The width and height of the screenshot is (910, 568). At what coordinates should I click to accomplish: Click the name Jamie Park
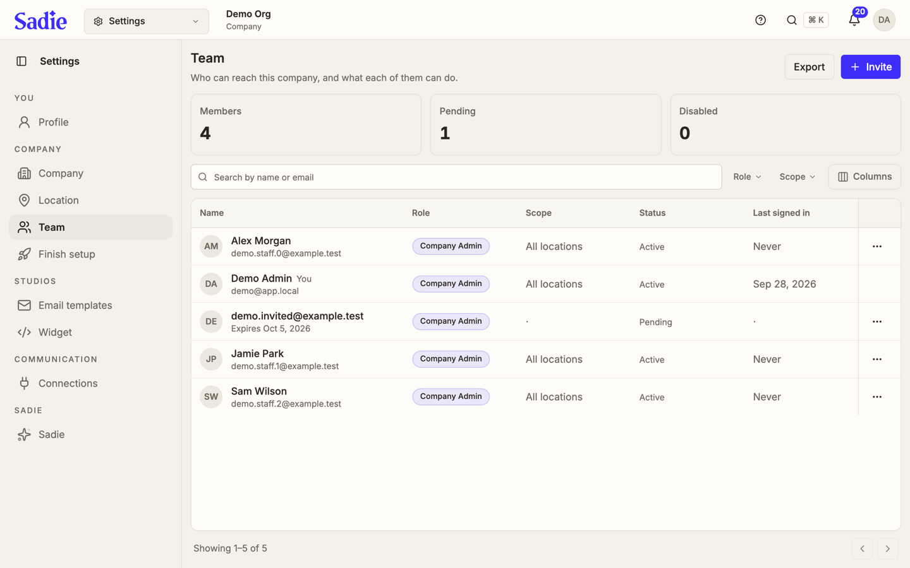point(257,354)
